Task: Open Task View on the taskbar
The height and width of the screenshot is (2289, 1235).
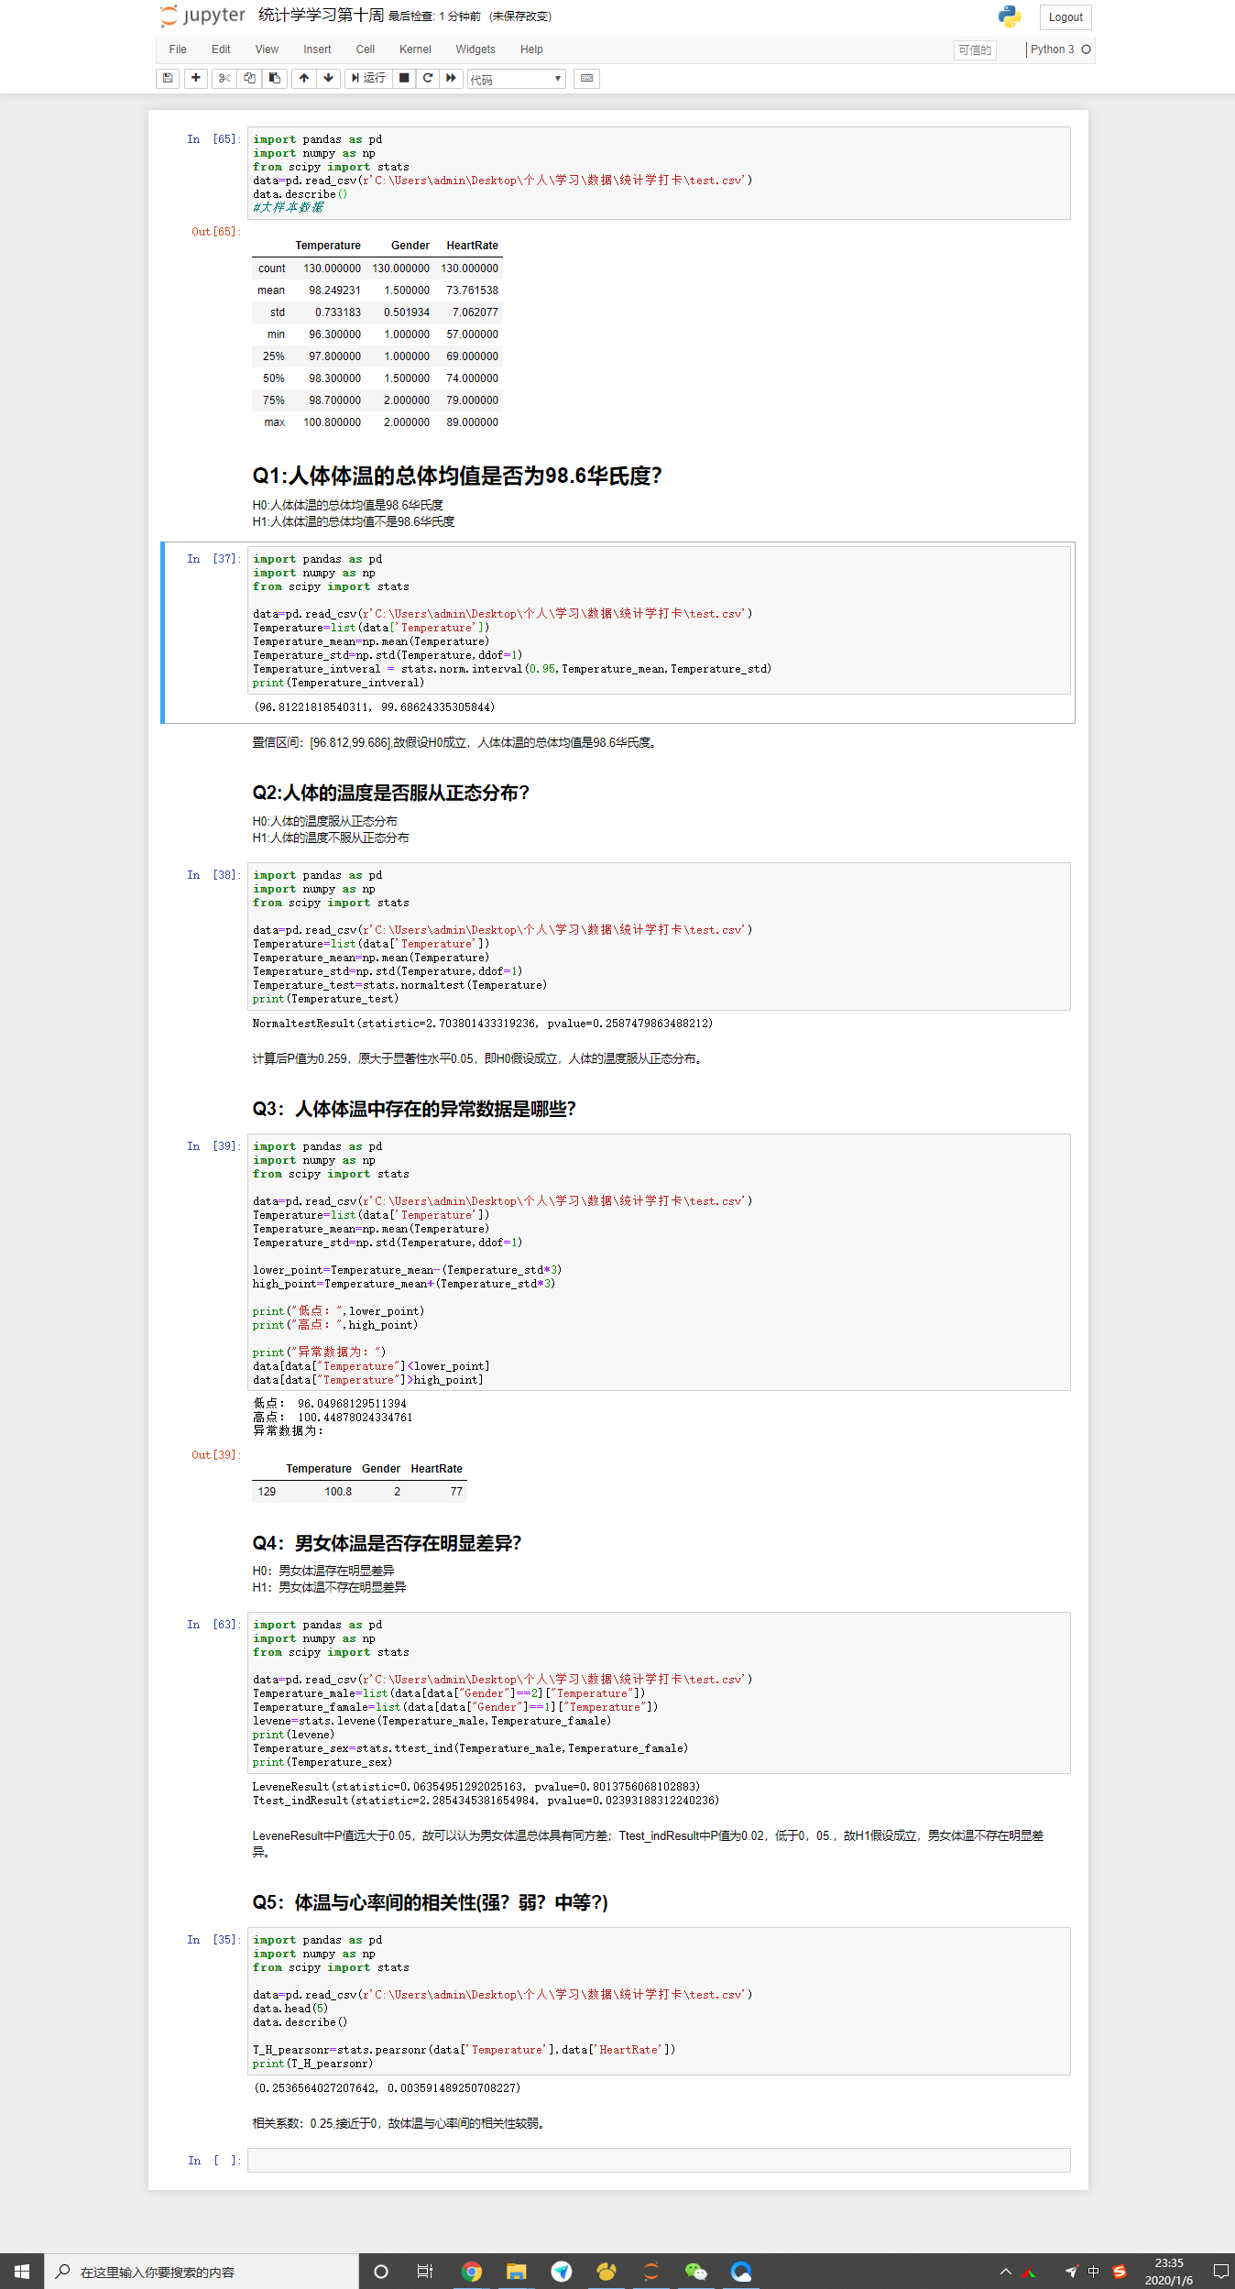Action: [425, 2272]
